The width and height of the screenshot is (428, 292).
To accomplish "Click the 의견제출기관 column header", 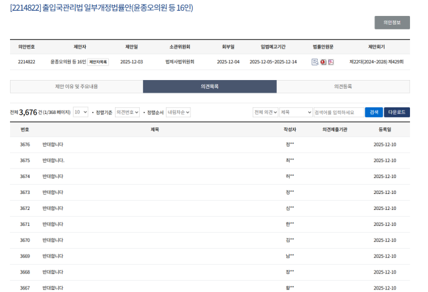I will click(x=334, y=129).
